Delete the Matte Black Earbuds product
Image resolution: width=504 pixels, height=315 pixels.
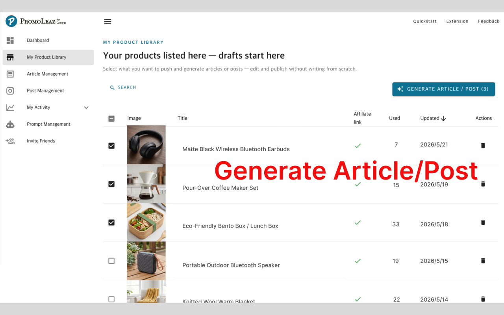coord(483,146)
